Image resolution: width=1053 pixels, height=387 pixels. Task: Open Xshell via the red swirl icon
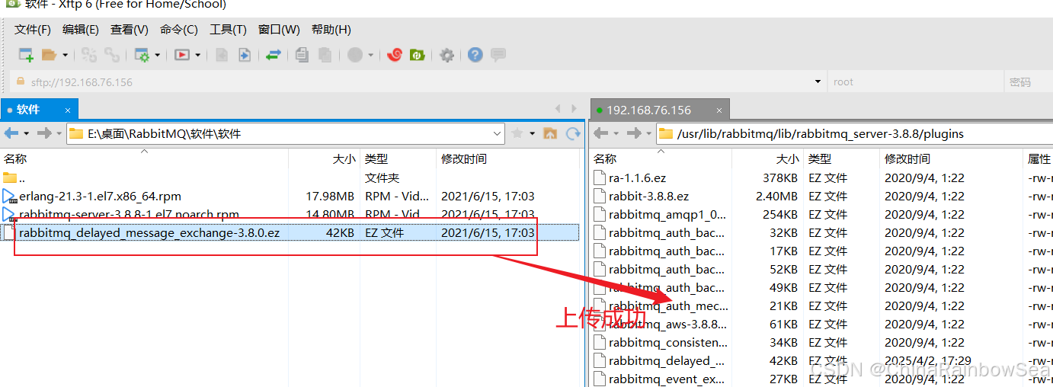pos(394,55)
